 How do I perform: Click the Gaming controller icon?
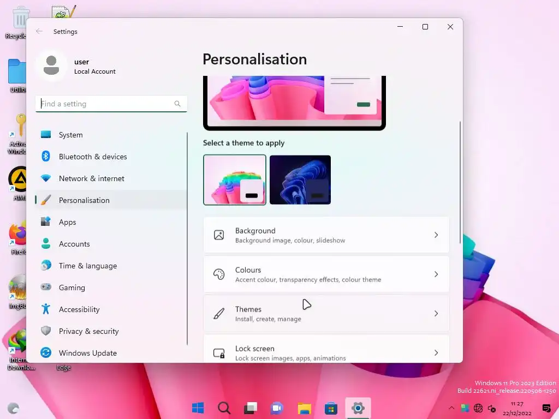coord(46,287)
